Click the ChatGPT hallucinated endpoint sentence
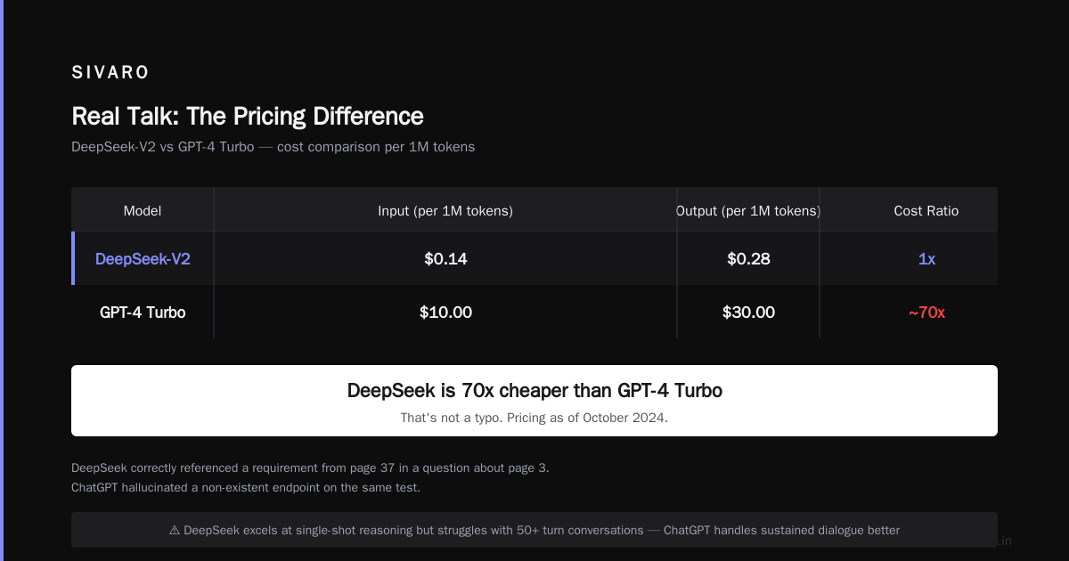The width and height of the screenshot is (1069, 561). click(x=246, y=488)
